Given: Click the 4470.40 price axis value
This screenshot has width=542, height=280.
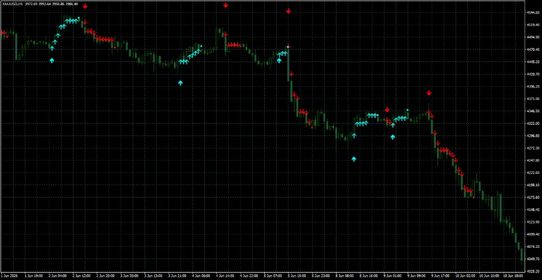Looking at the screenshot, I should [534, 50].
